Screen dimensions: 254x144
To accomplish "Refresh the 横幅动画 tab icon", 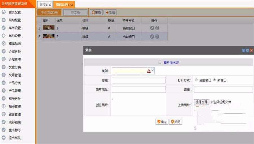I will pyautogui.click(x=69, y=5).
